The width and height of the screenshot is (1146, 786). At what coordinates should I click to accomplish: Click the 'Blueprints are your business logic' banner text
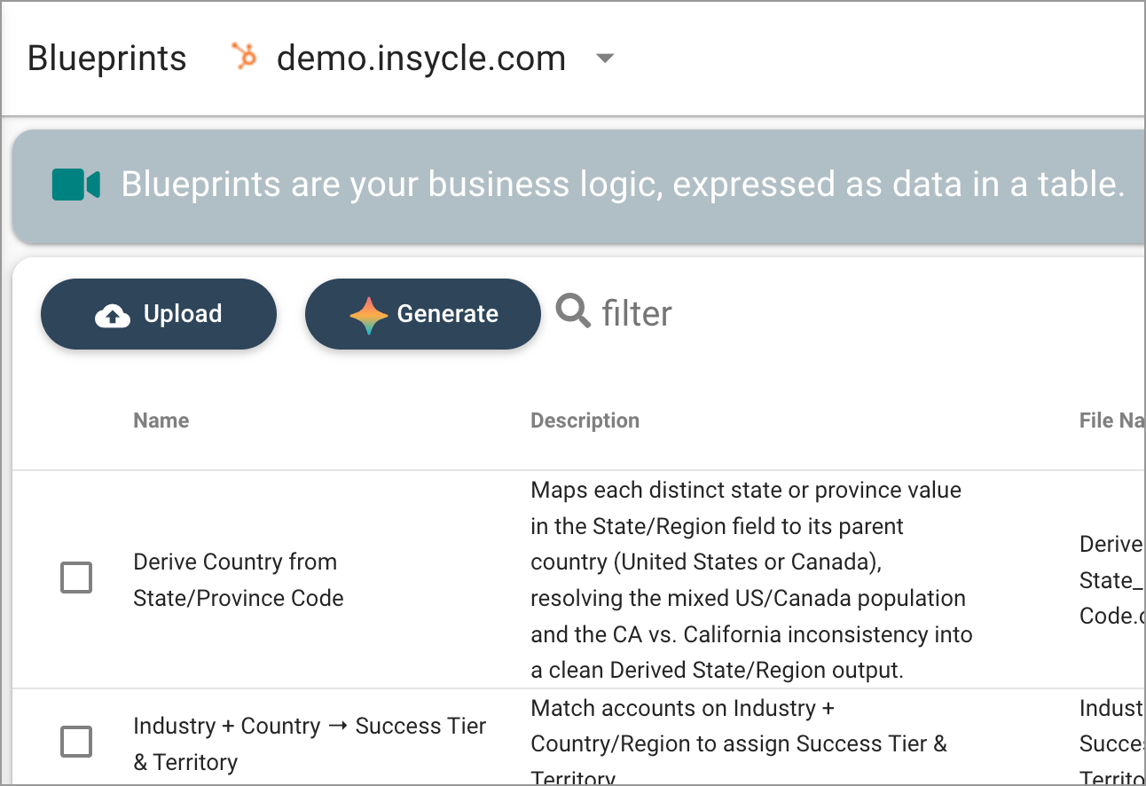click(x=623, y=185)
